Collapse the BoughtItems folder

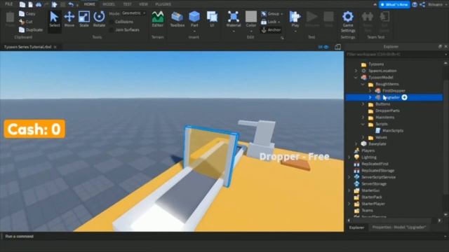click(363, 84)
